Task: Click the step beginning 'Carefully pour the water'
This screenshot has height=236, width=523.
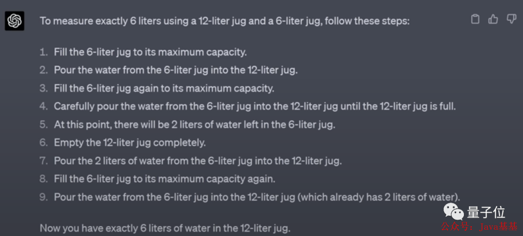Action: point(255,106)
